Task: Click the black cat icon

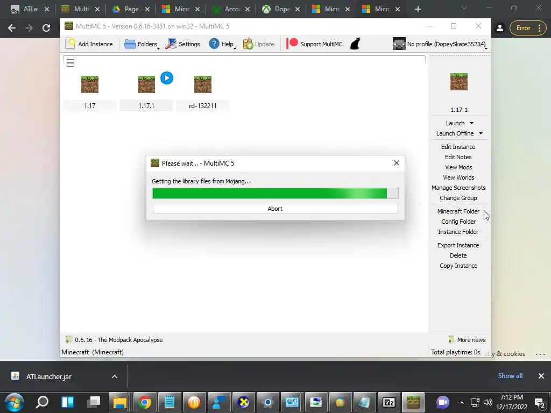Action: tap(355, 44)
